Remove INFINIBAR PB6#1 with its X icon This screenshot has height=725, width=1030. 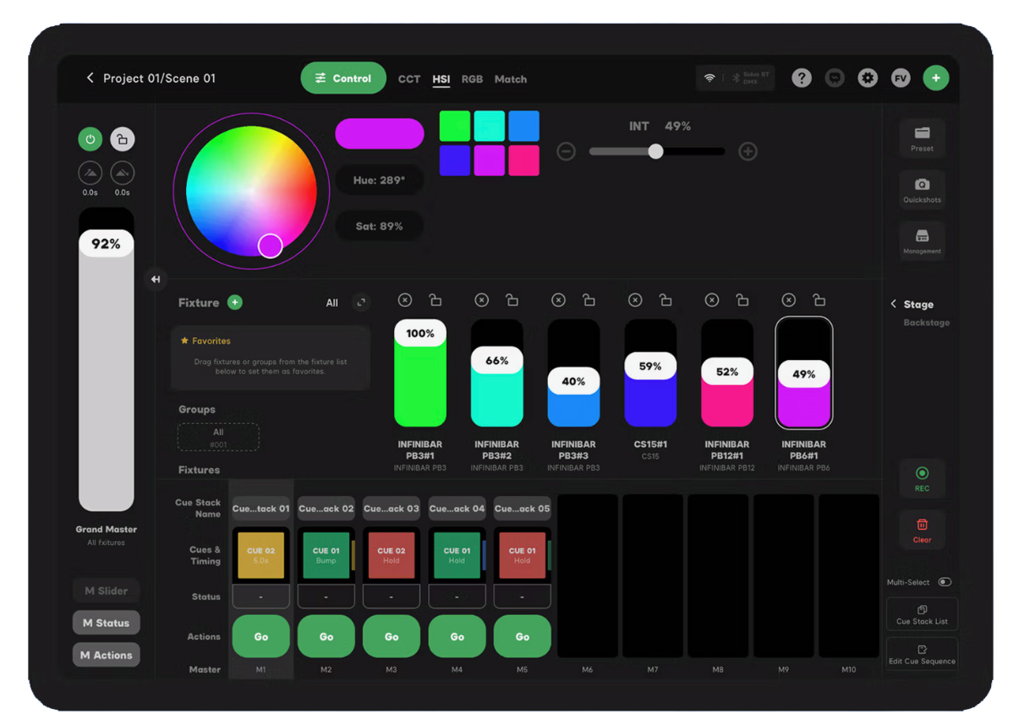pyautogui.click(x=788, y=300)
